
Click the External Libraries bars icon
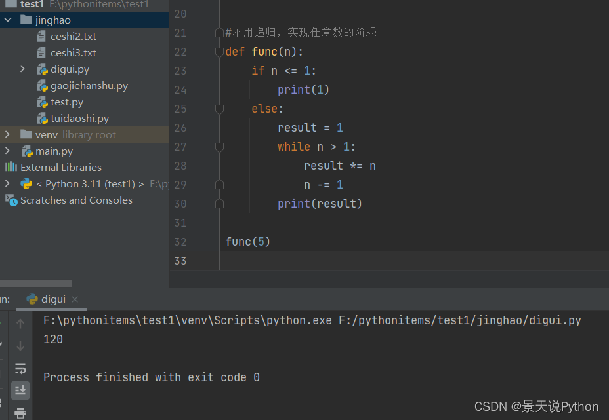[x=11, y=167]
